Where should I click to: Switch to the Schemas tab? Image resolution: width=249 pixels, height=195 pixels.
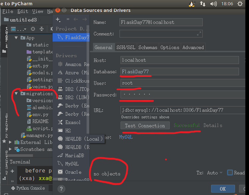click(x=148, y=47)
